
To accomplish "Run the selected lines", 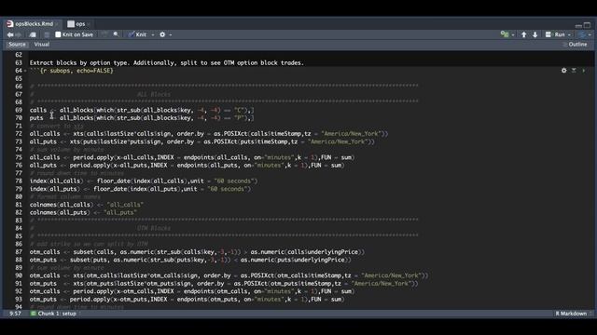I will click(556, 34).
